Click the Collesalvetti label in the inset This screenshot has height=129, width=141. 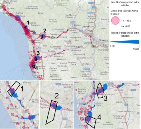click(127, 98)
